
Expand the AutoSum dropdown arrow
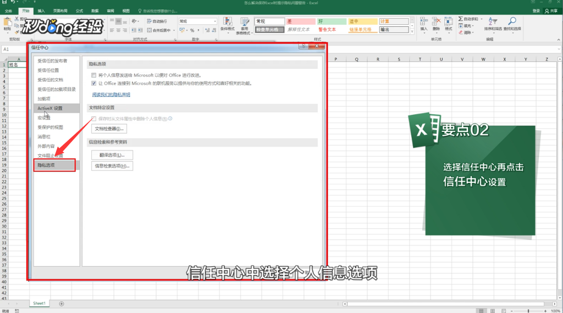(482, 19)
